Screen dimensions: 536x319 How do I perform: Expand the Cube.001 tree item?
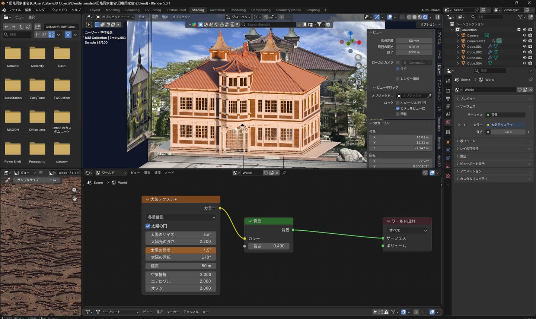point(458,47)
